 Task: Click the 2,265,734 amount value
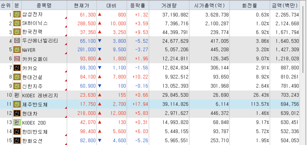[x=287, y=15]
